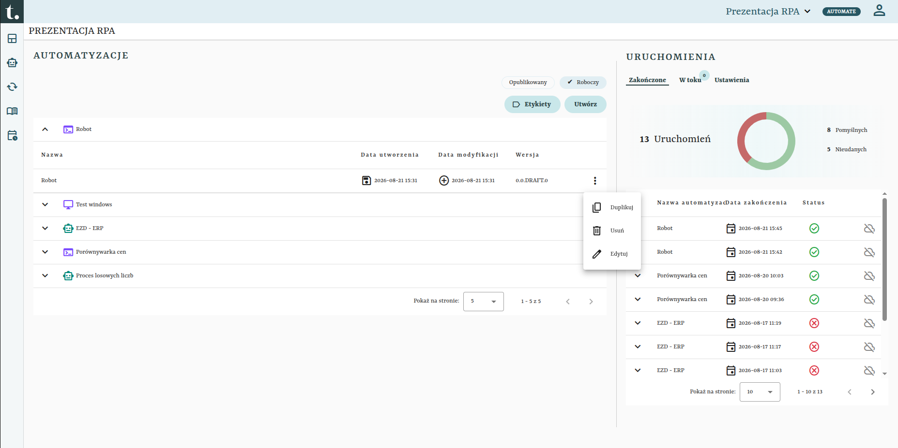Viewport: 898px width, 448px height.
Task: Open the user account icon
Action: pyautogui.click(x=879, y=10)
